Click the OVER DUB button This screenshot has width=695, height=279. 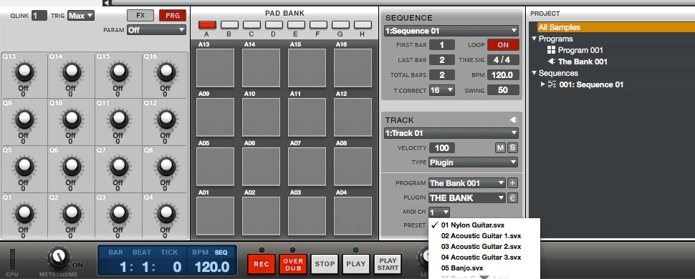pyautogui.click(x=293, y=264)
